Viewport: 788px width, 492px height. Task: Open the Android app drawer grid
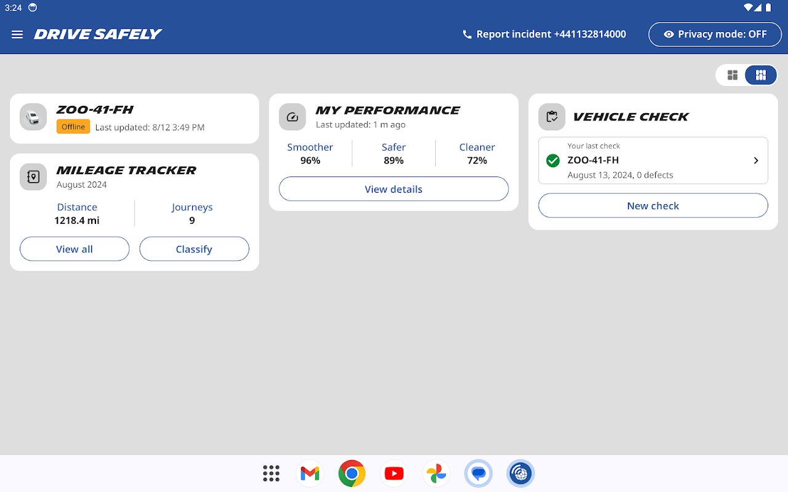click(271, 474)
